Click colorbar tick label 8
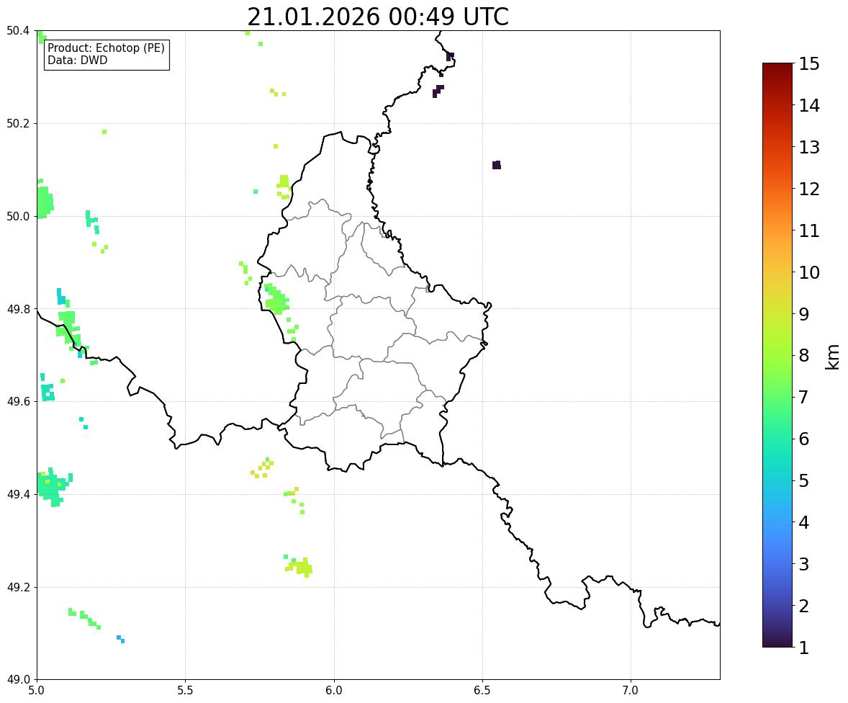This screenshot has width=848, height=703. pos(804,356)
